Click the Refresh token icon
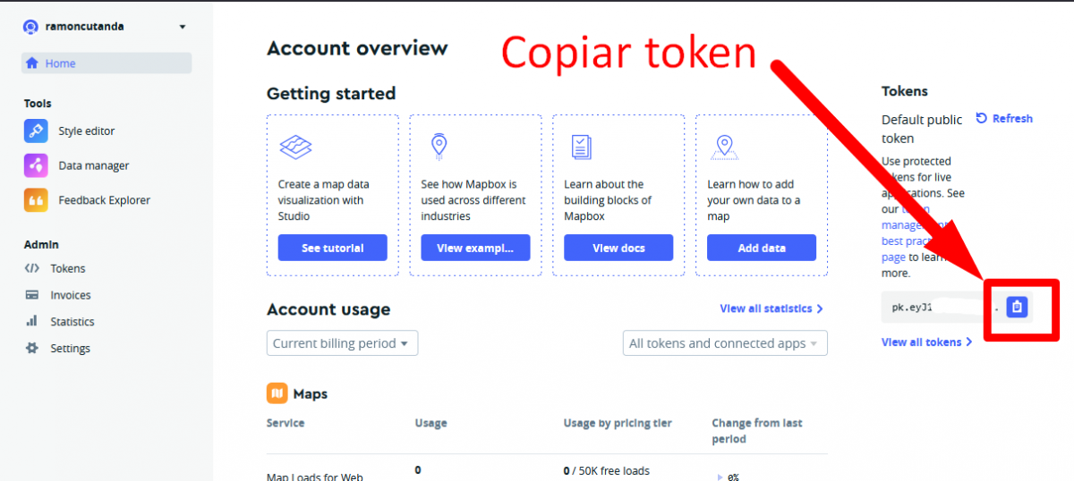The height and width of the screenshot is (481, 1074). [982, 118]
